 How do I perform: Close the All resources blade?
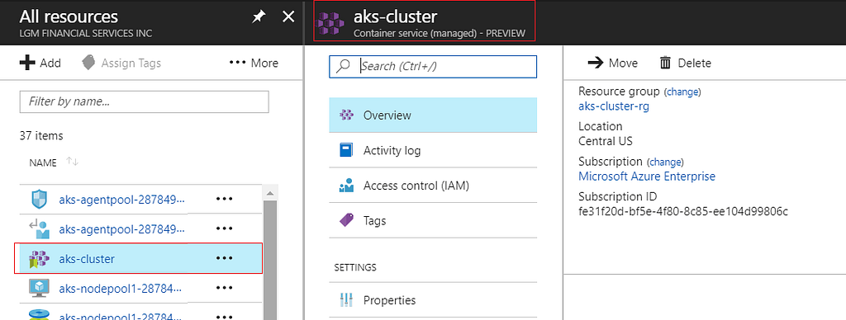tap(288, 17)
